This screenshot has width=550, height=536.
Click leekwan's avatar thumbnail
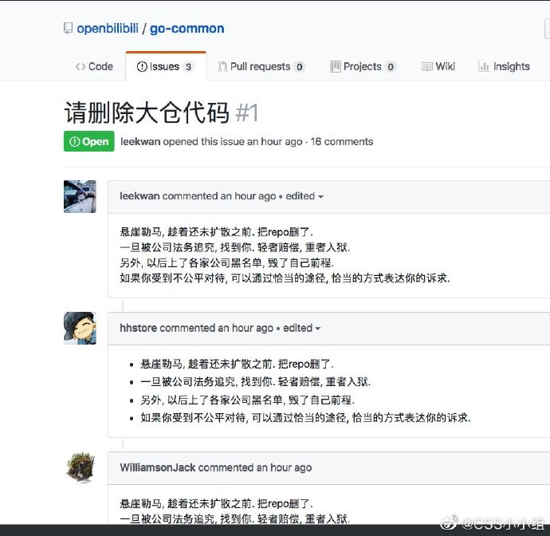[80, 196]
